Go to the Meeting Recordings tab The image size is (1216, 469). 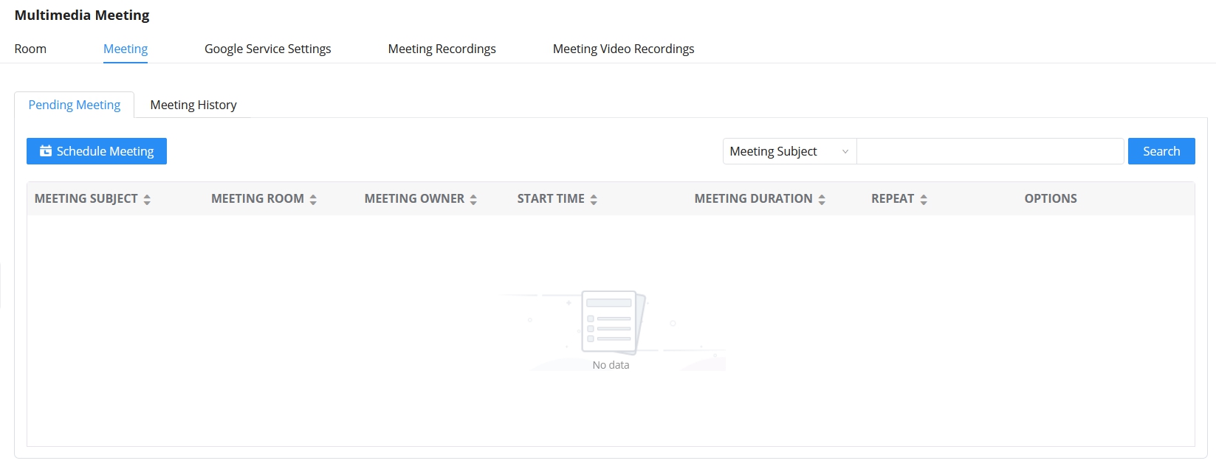pyautogui.click(x=442, y=49)
